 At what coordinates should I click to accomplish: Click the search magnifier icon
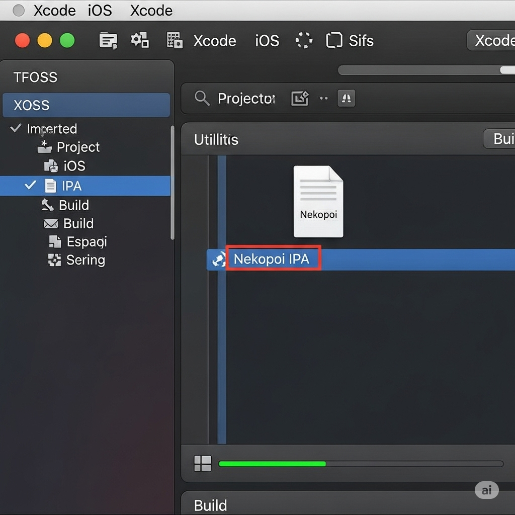(202, 98)
